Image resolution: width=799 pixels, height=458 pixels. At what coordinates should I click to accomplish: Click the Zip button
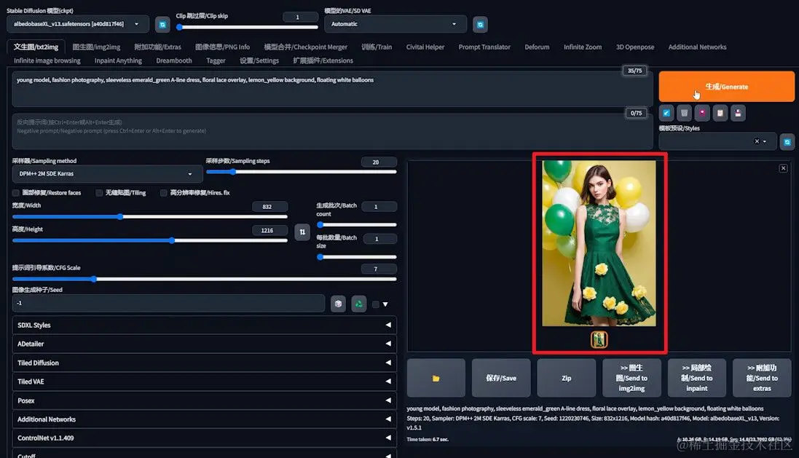[x=566, y=378]
